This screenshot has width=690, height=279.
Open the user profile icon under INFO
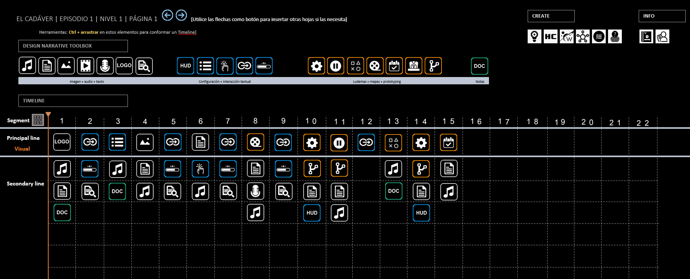click(662, 36)
